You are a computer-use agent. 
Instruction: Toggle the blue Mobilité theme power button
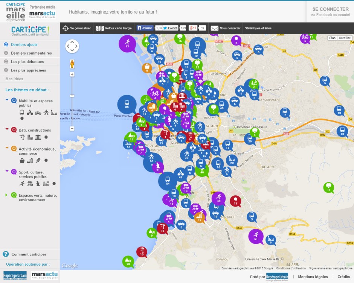pos(14,101)
